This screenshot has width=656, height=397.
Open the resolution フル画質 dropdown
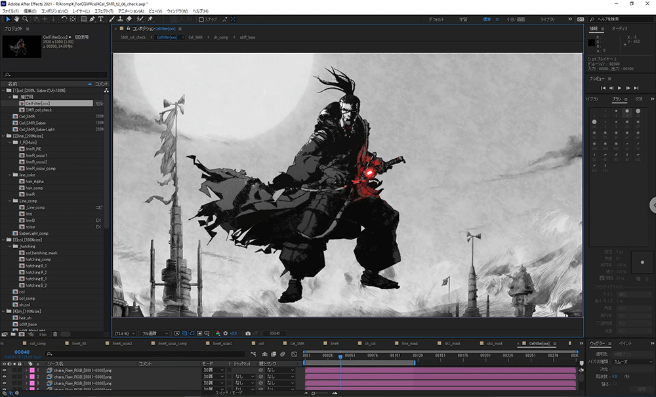point(155,333)
